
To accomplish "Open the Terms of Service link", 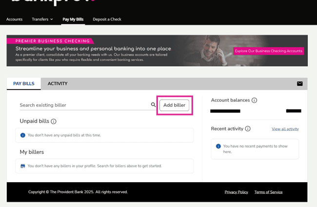I will click(x=268, y=192).
